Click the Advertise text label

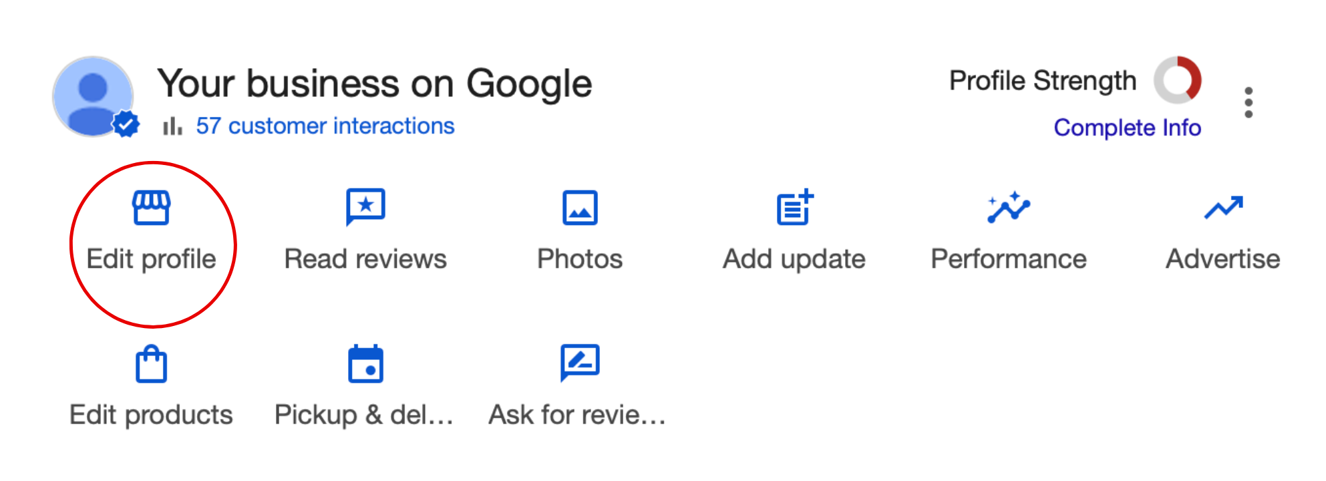[x=1223, y=259]
